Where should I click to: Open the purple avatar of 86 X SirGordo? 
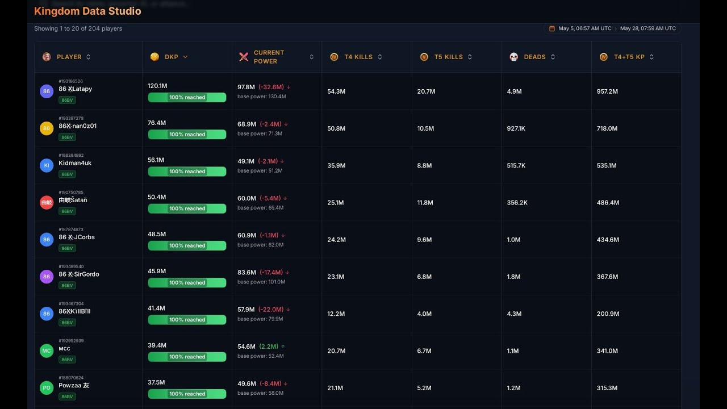tap(47, 277)
